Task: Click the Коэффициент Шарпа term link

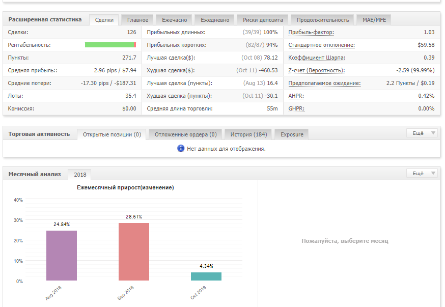Action: pos(317,58)
